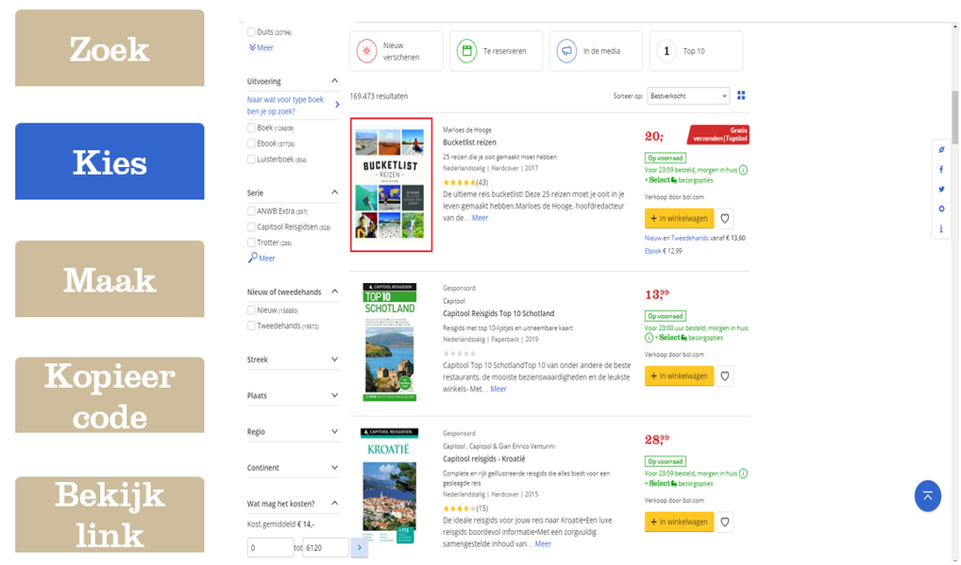Expand the Continent filter section

coord(334,468)
